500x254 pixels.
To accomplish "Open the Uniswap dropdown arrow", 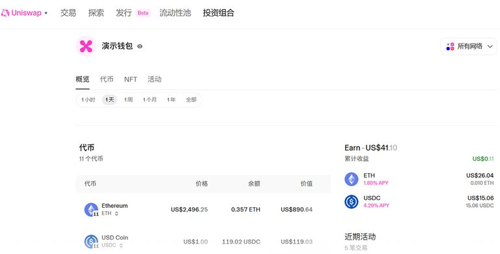I will coord(46,13).
